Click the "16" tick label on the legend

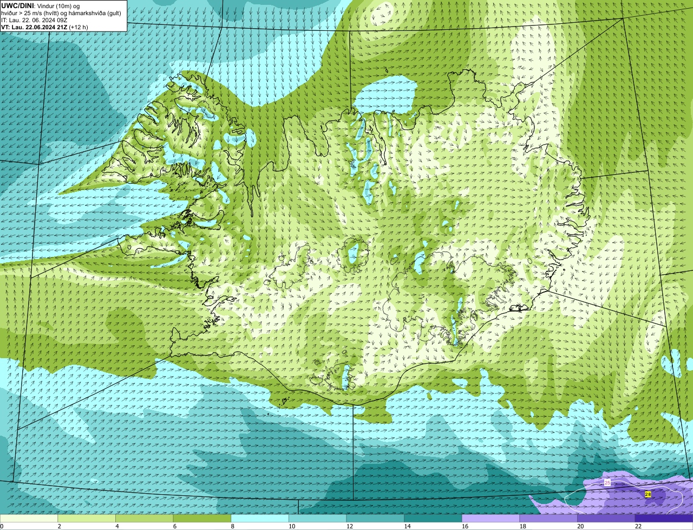[x=465, y=526]
